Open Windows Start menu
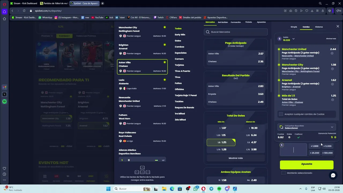 108,189
